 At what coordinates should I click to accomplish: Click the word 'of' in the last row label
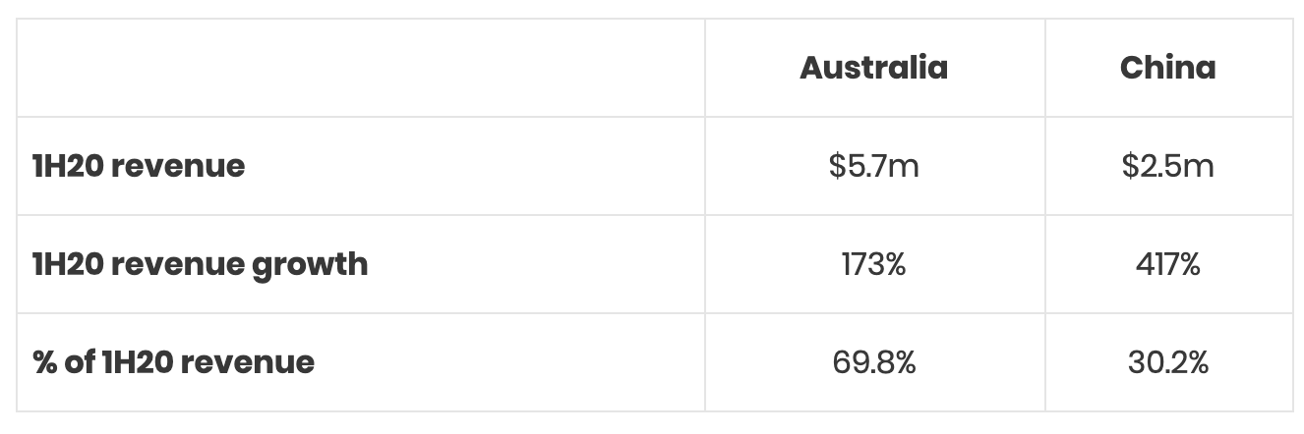[81, 362]
